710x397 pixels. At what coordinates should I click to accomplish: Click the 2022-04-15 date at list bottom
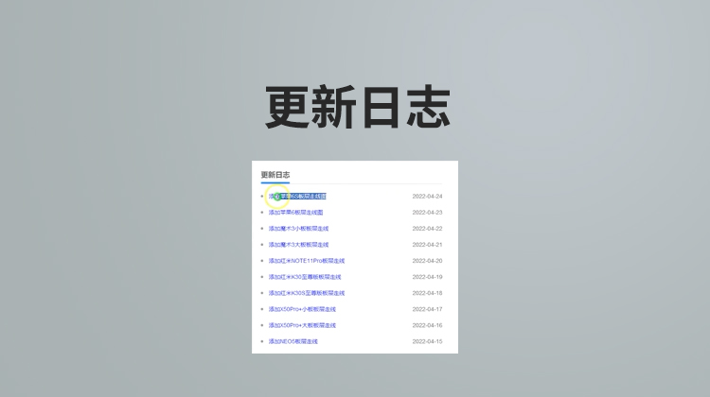427,341
